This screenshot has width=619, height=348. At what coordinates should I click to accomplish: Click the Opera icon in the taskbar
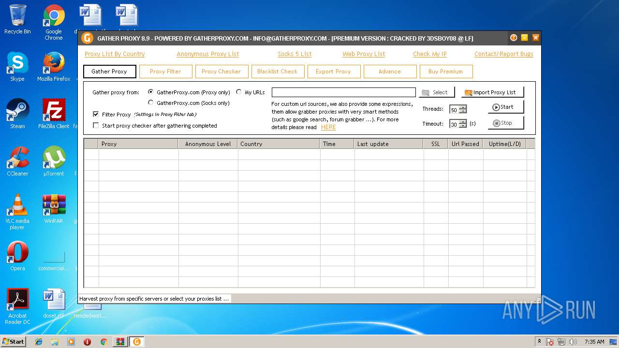tap(87, 342)
